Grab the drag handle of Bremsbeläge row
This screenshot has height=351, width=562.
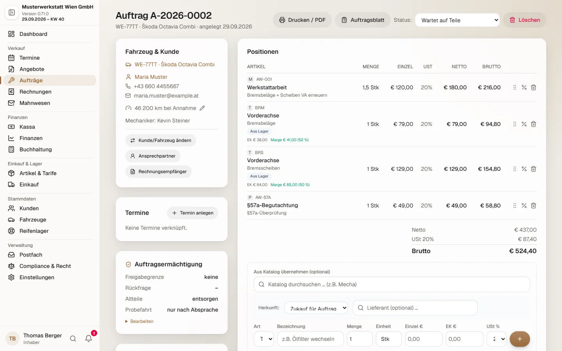pyautogui.click(x=515, y=124)
